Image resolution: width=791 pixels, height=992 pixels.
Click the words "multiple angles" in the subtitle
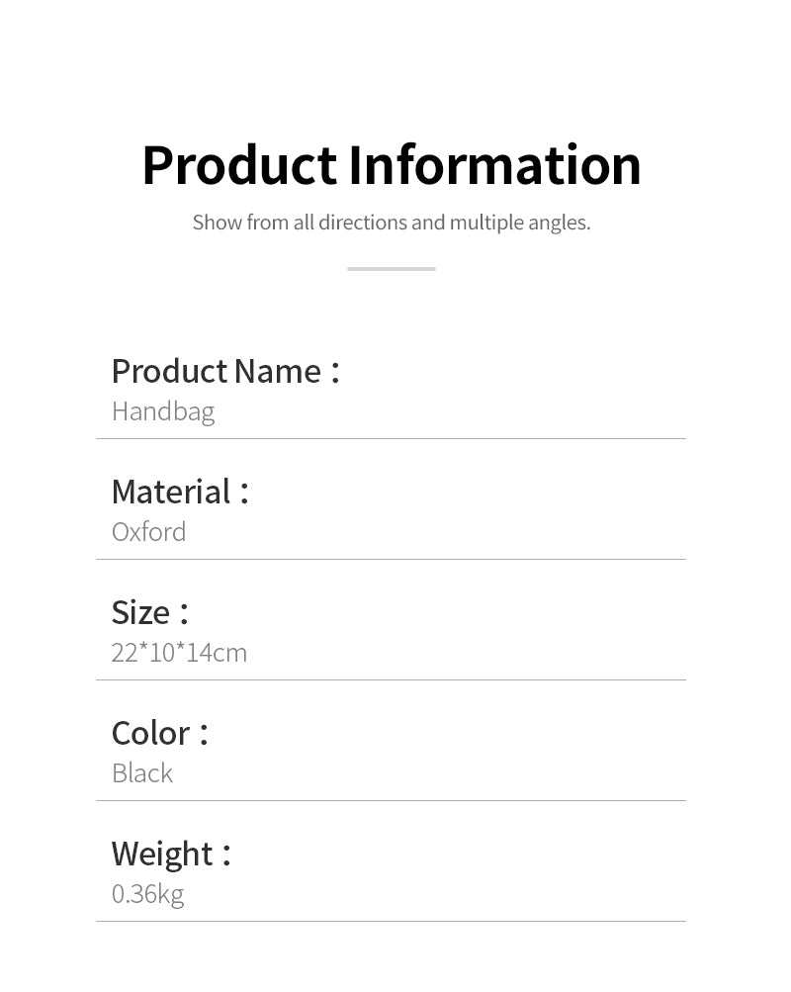(x=519, y=223)
